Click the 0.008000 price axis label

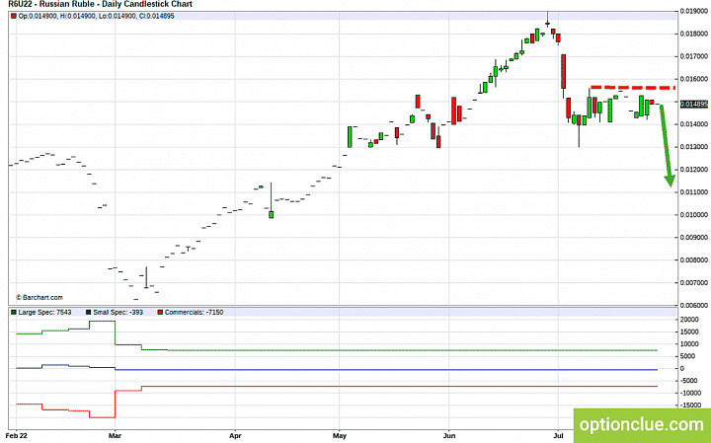click(694, 260)
